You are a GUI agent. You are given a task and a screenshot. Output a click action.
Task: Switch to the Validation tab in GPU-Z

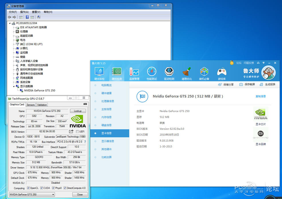(42, 105)
